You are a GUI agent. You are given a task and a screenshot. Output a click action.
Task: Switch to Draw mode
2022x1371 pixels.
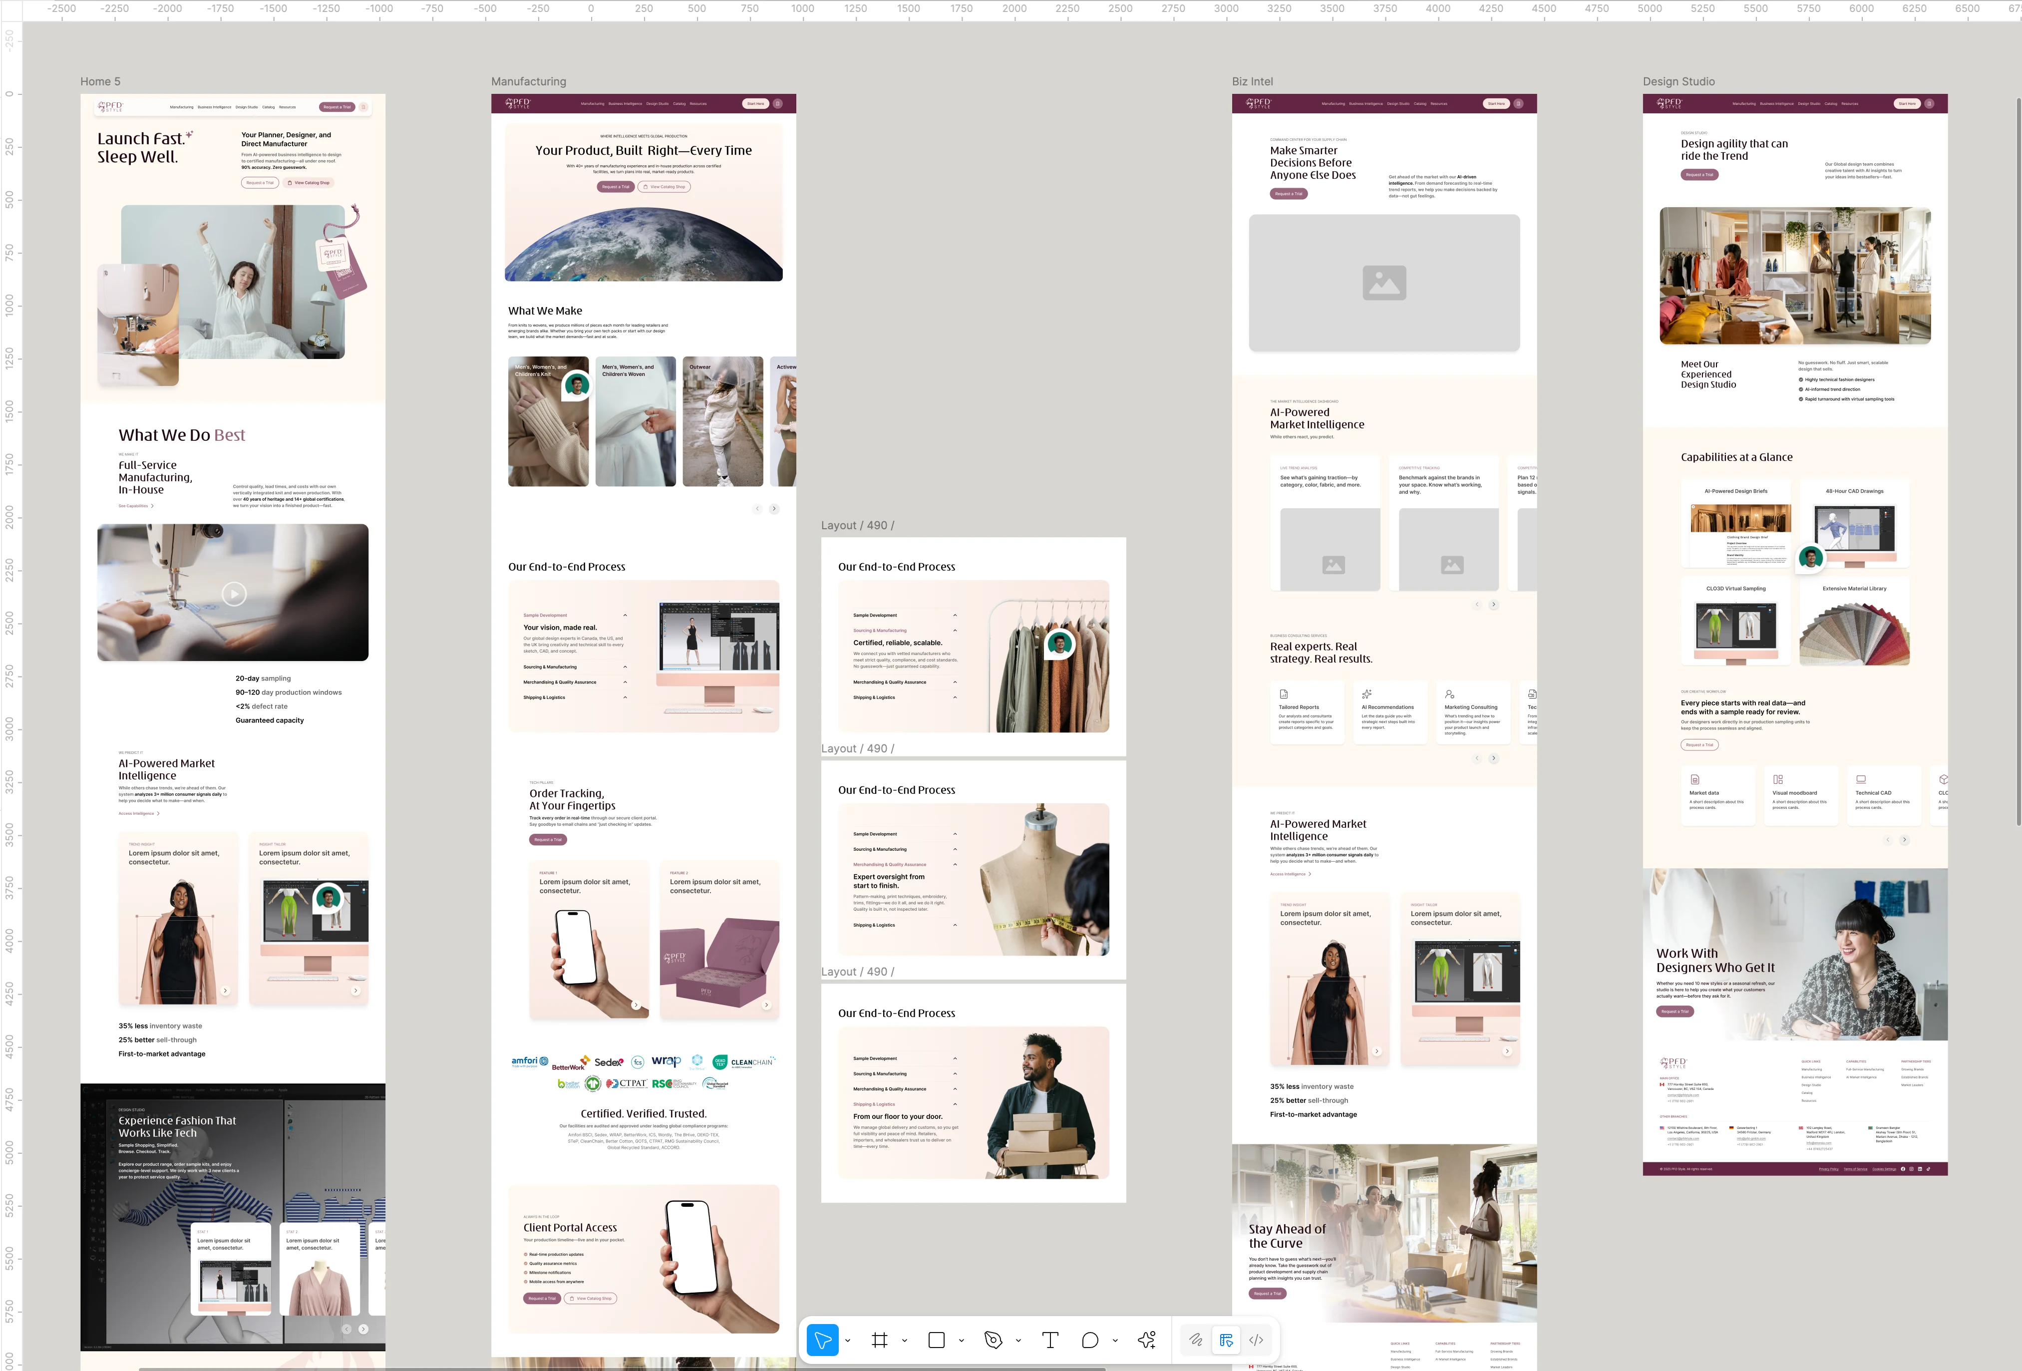[1196, 1340]
